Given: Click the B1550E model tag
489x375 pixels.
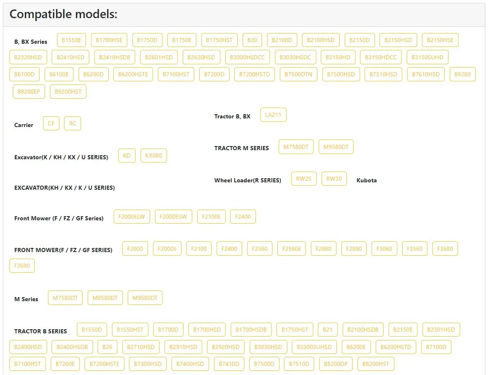Looking at the screenshot, I should point(72,40).
